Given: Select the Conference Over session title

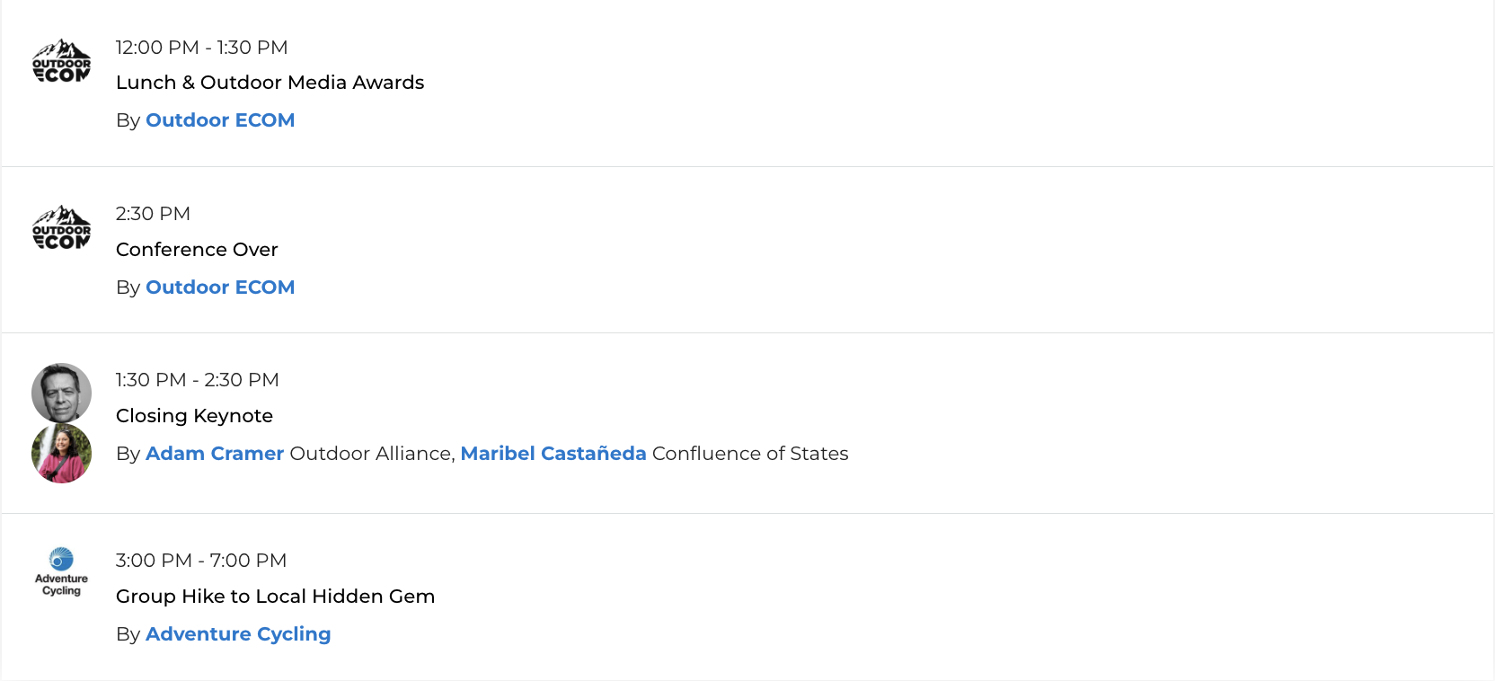Looking at the screenshot, I should 197,250.
